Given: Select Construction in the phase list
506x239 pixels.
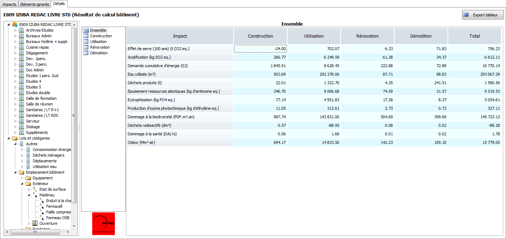Looking at the screenshot, I should 101,36.
